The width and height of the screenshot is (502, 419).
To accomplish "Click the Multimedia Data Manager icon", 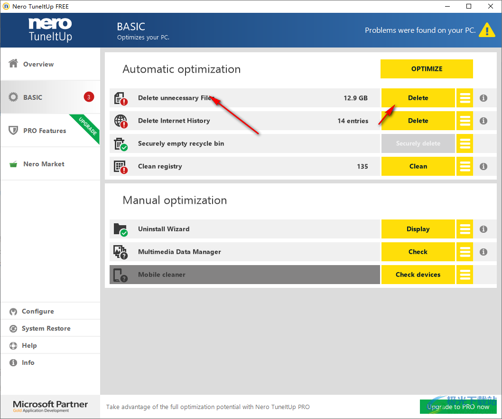I will point(121,252).
